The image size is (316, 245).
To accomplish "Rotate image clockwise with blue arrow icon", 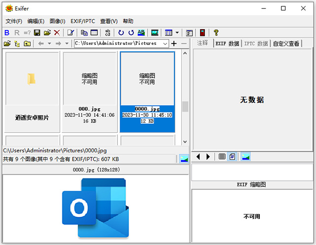I will coord(121,33).
